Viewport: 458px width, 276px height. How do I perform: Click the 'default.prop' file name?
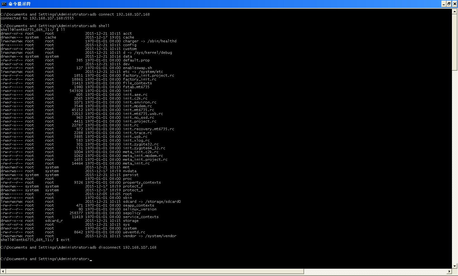[x=136, y=60]
